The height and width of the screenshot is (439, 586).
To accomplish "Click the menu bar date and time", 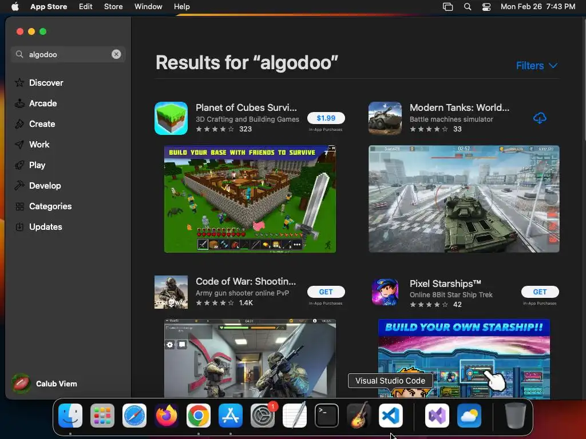I will [x=538, y=7].
